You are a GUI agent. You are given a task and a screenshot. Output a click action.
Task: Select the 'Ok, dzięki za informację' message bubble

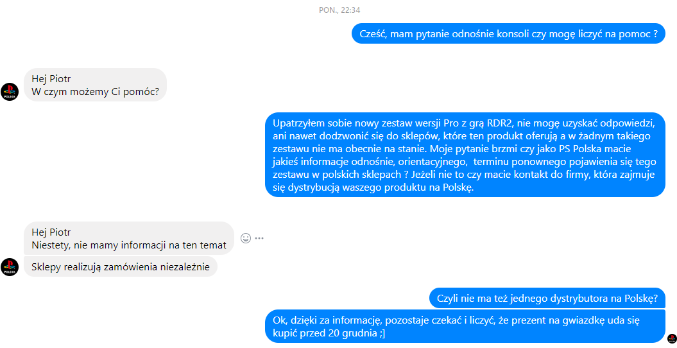(x=465, y=327)
